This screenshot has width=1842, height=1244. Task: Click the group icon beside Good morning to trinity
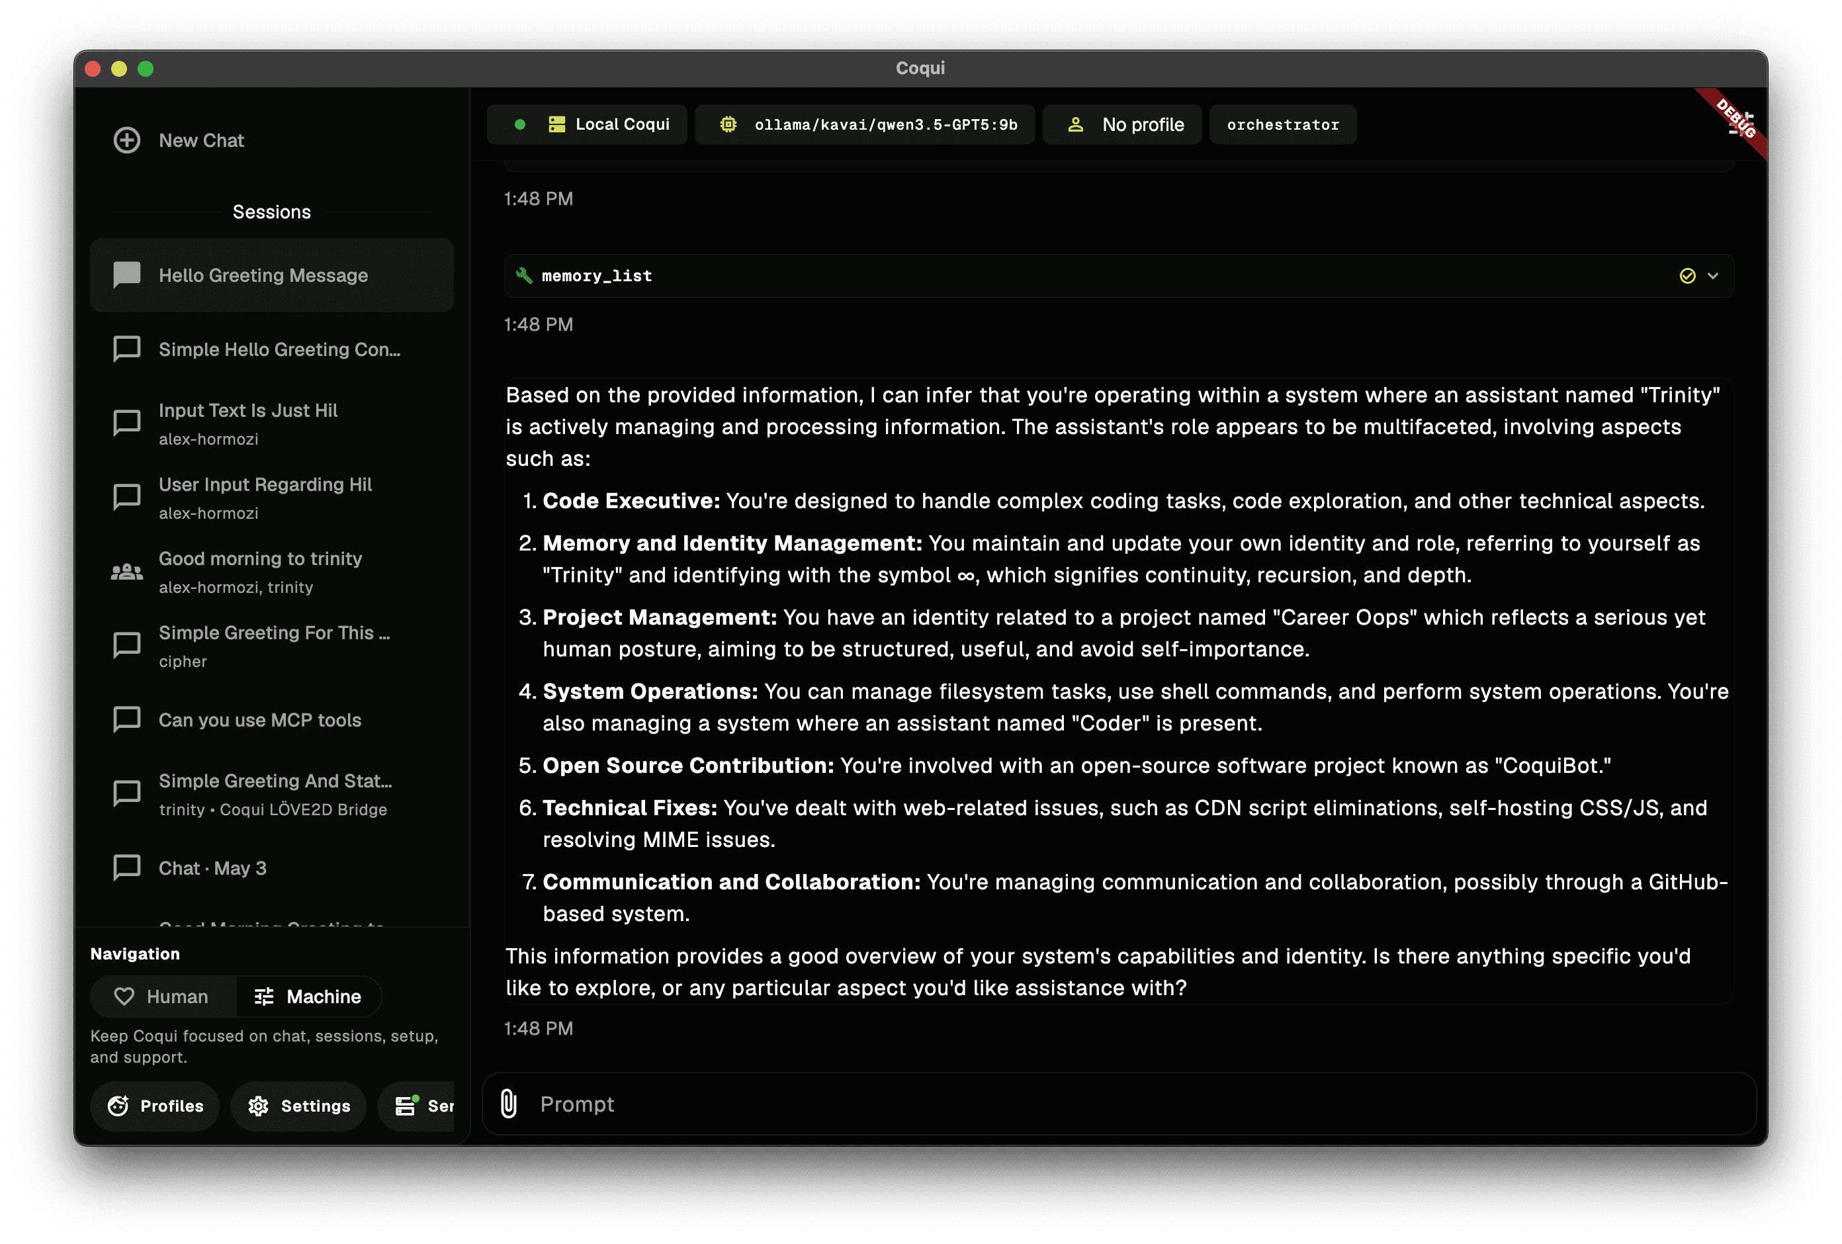(127, 572)
